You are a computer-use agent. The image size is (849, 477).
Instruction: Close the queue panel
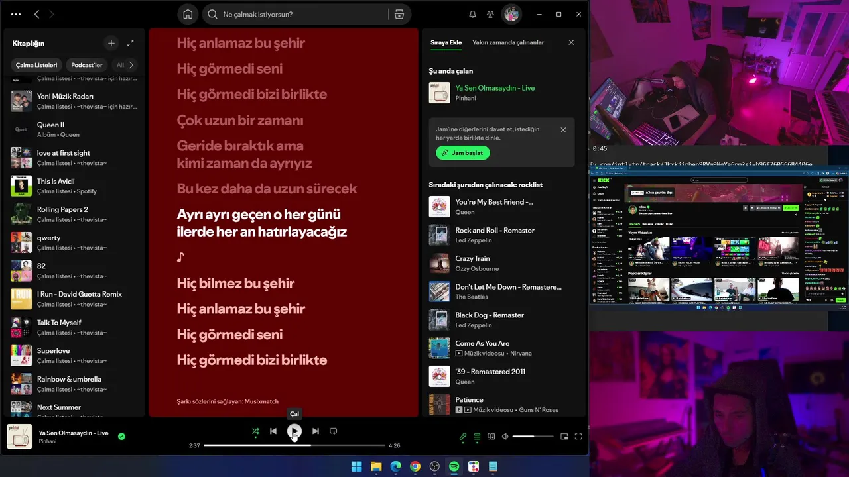coord(571,42)
